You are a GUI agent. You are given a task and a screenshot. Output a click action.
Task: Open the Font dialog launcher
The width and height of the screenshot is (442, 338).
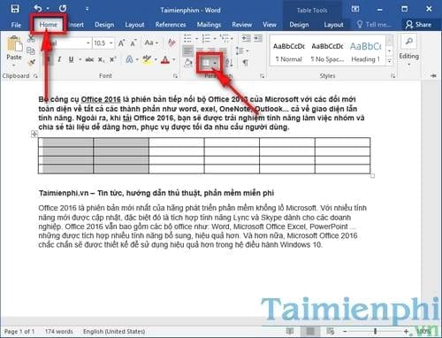click(176, 76)
